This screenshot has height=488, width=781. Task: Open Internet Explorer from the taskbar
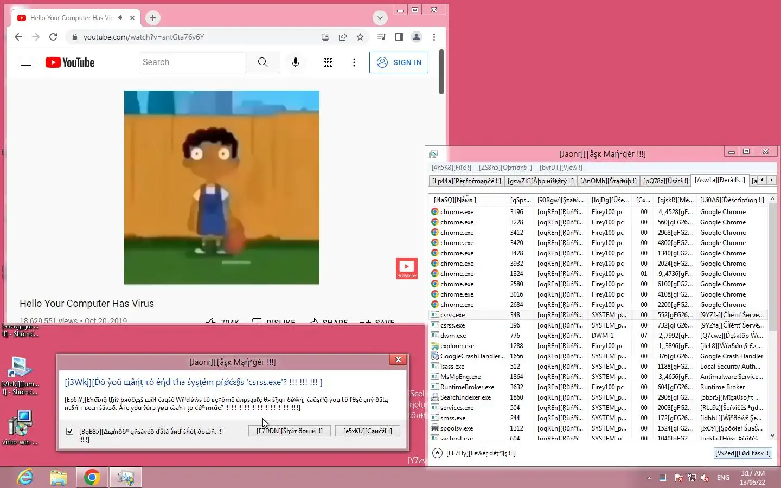(x=25, y=478)
